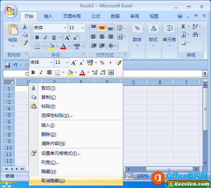This screenshot has width=211, height=188.
Task: Click mini toolbar shrink font icon
Action: (82, 63)
